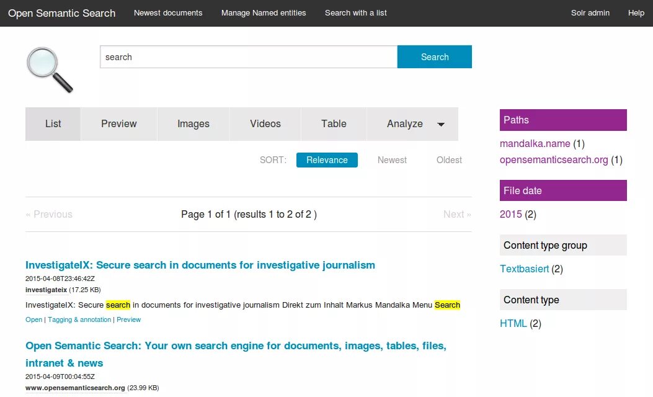Open the Analyze dropdown arrow
The width and height of the screenshot is (653, 397).
(x=441, y=124)
